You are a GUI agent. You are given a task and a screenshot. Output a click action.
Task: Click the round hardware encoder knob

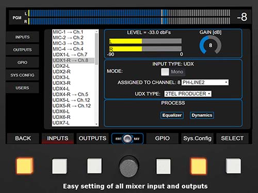129,167
